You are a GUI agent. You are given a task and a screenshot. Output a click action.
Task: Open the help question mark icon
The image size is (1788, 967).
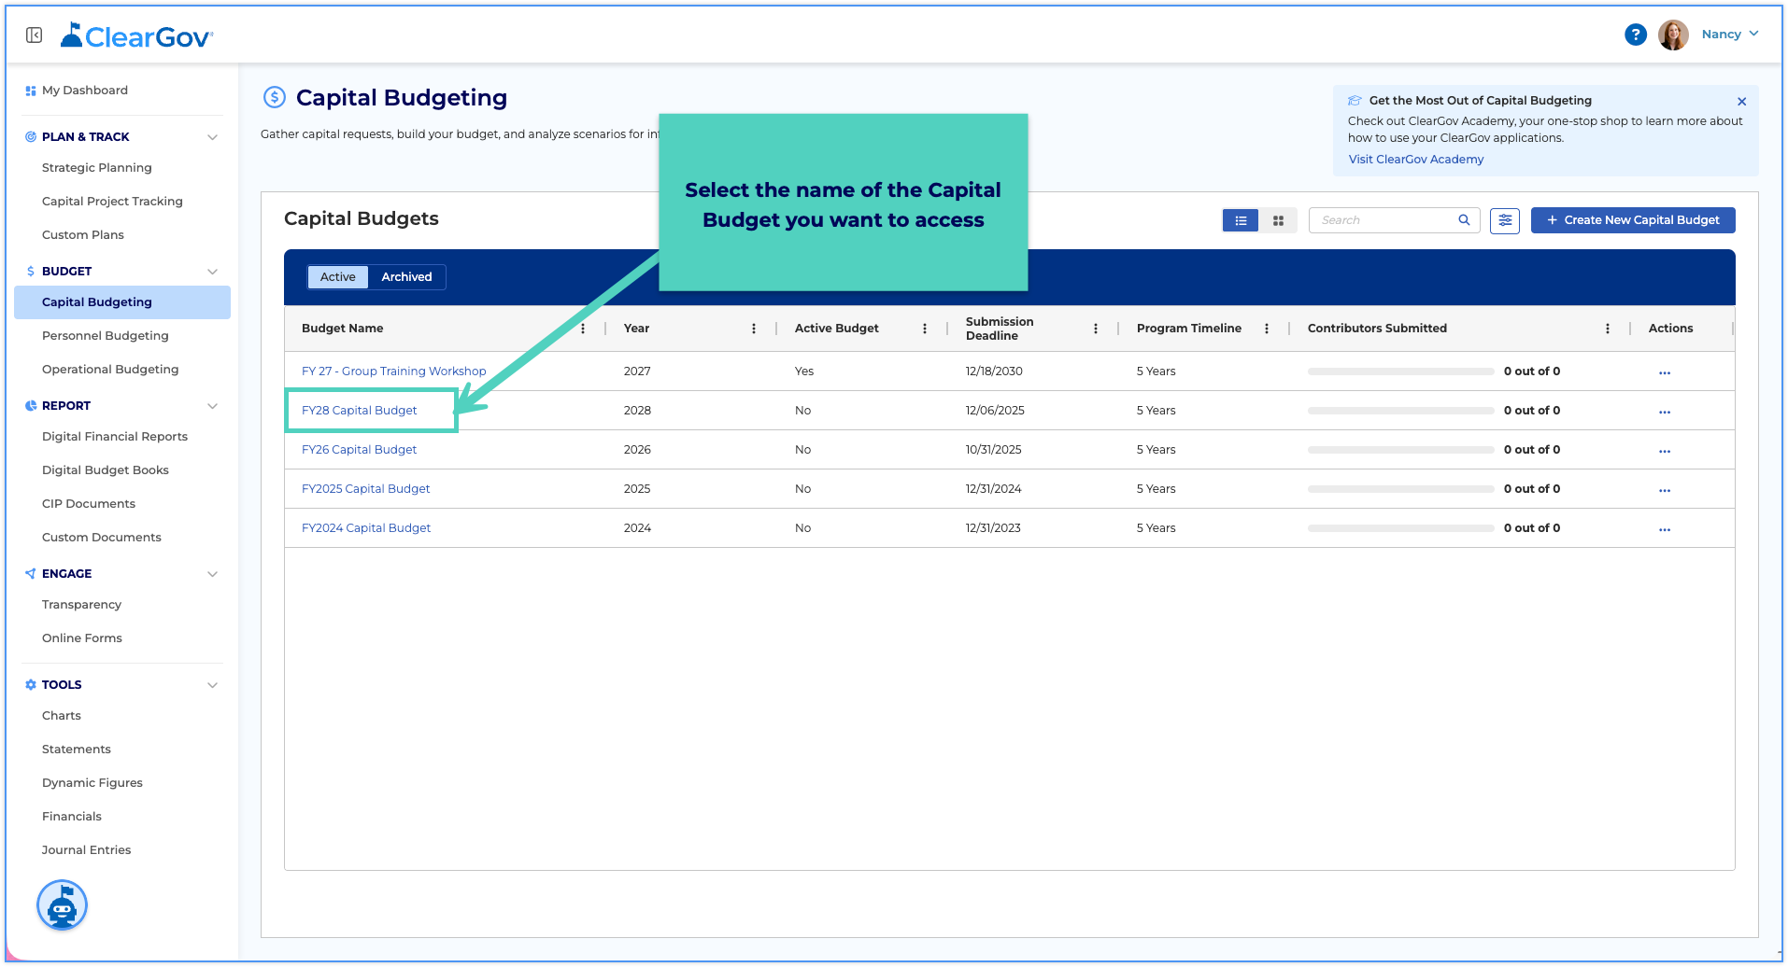1635,35
